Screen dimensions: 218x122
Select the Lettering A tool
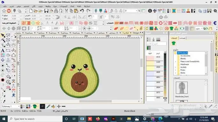pyautogui.click(x=3, y=50)
